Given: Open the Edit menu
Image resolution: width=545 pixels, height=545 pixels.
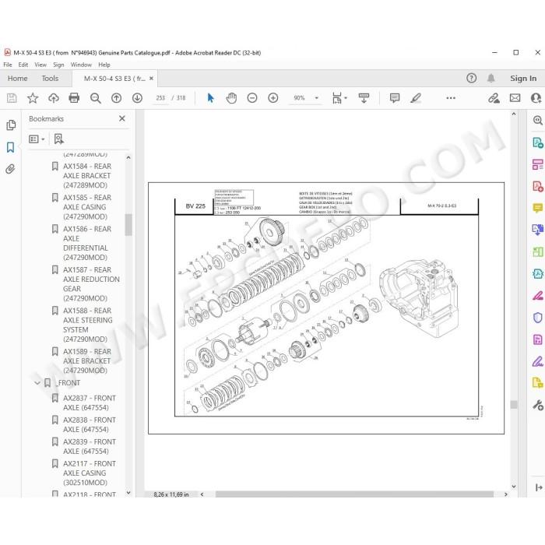Looking at the screenshot, I should pos(23,65).
